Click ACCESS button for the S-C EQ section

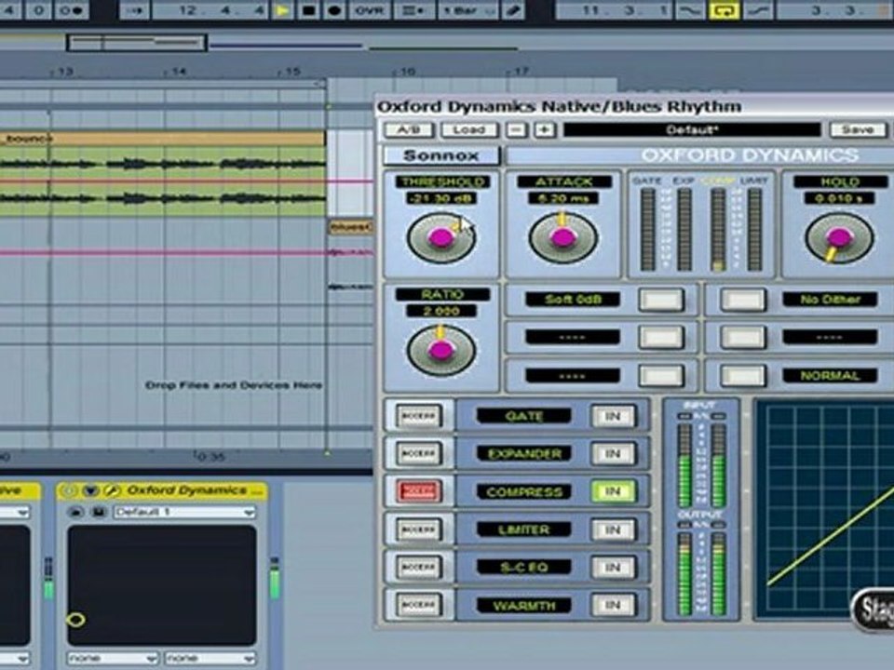click(418, 567)
